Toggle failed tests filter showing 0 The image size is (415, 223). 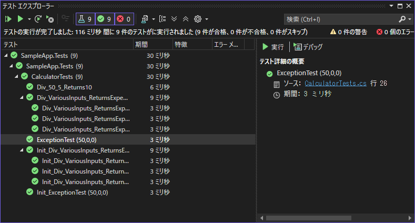[x=124, y=19]
